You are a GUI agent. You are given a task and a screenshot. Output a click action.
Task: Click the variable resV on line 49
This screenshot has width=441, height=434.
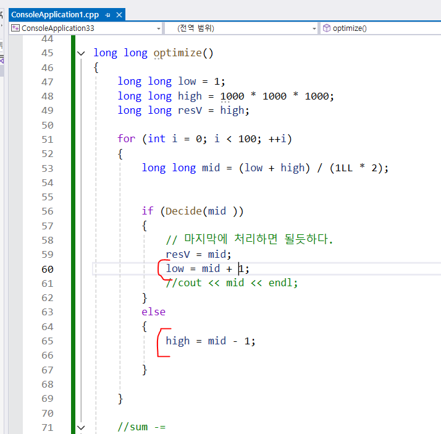(190, 110)
